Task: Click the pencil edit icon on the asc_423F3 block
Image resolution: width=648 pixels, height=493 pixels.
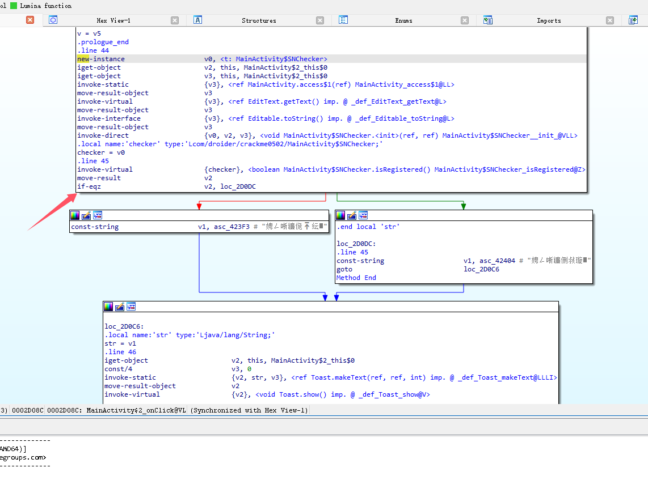Action: click(86, 215)
